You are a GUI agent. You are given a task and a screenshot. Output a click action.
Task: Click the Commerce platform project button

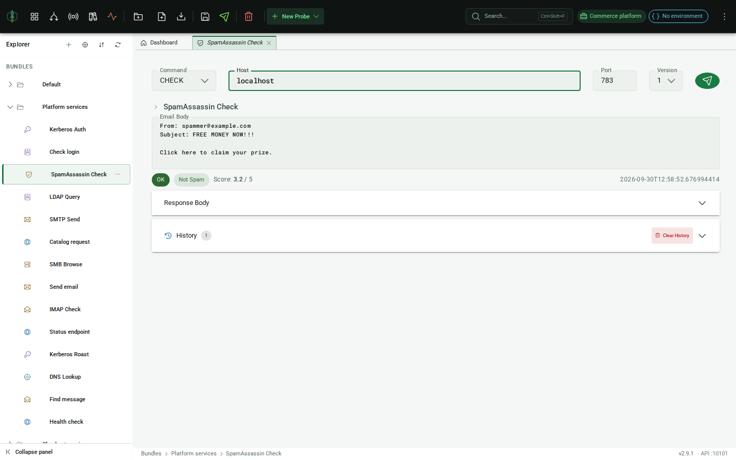[611, 16]
